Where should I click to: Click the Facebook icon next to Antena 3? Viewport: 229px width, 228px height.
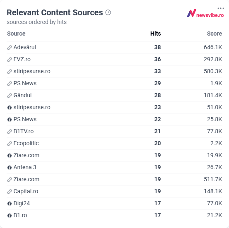(10, 168)
